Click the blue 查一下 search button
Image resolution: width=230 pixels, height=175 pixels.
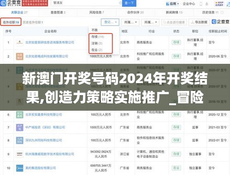(x=129, y=3)
